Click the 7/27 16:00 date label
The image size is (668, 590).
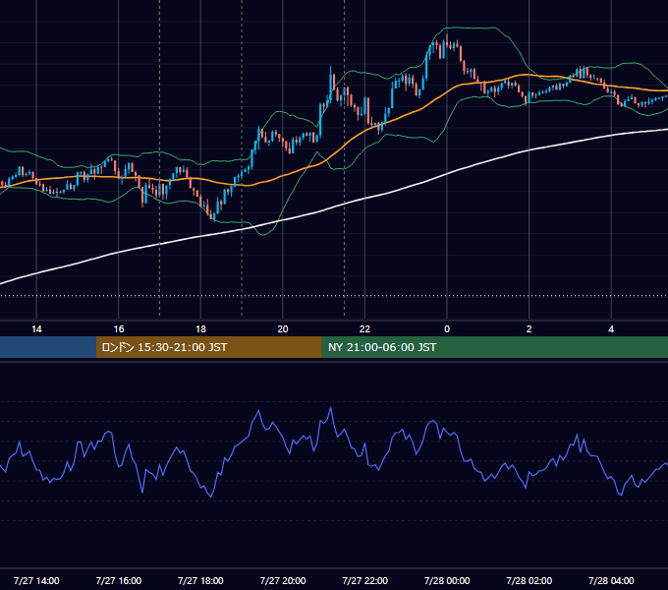coord(119,580)
